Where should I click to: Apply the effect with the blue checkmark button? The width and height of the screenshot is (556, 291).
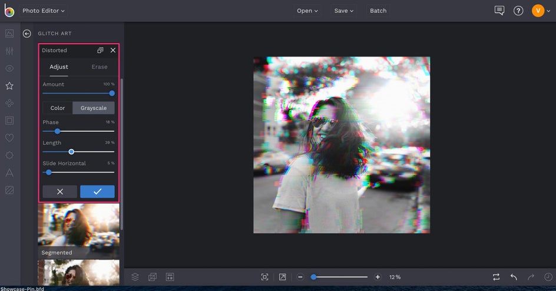[x=97, y=191]
